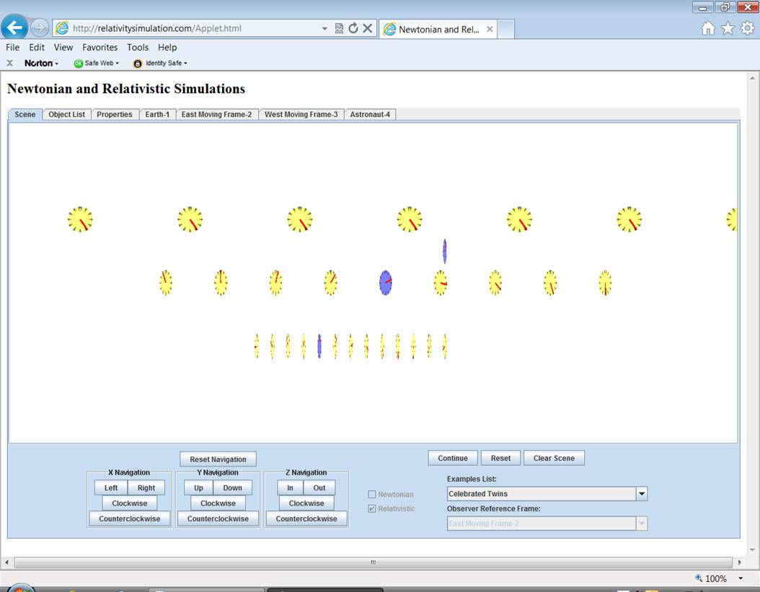The width and height of the screenshot is (760, 592).
Task: Expand the address bar URL dropdown arrow
Action: [x=324, y=29]
